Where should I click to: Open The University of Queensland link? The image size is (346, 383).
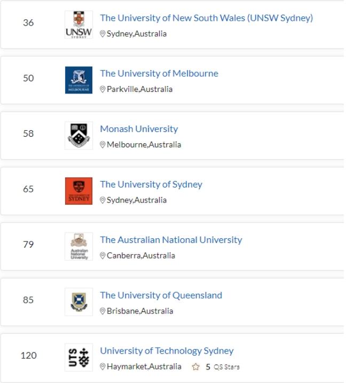(x=161, y=295)
